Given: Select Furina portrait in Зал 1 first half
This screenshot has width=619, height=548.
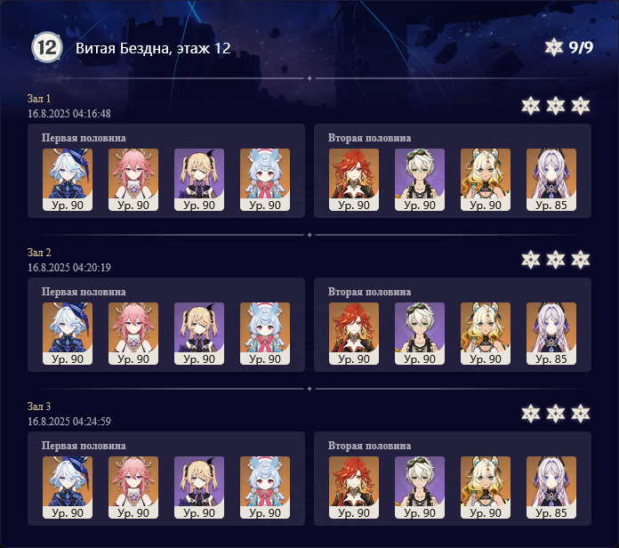Looking at the screenshot, I should tap(68, 180).
